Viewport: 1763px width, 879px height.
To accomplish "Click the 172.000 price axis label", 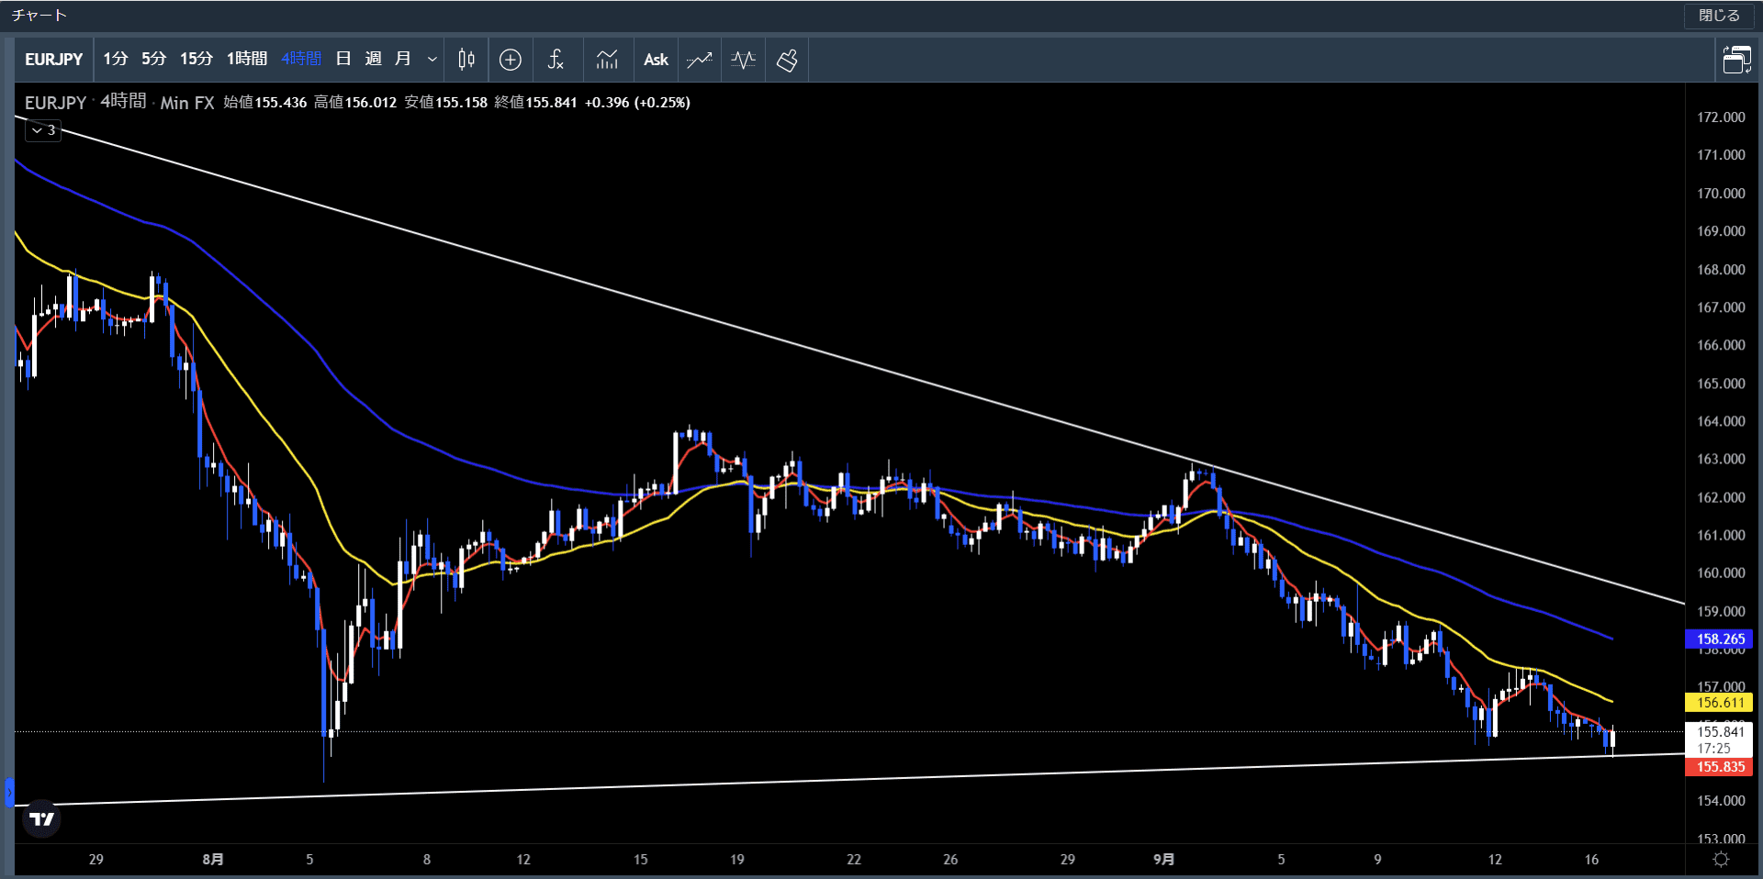I will (x=1721, y=117).
